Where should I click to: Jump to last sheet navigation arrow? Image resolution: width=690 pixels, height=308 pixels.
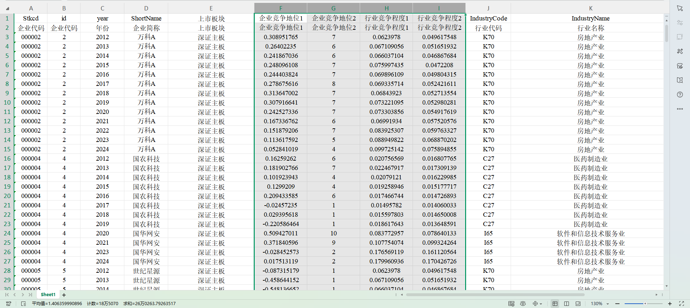pyautogui.click(x=31, y=295)
